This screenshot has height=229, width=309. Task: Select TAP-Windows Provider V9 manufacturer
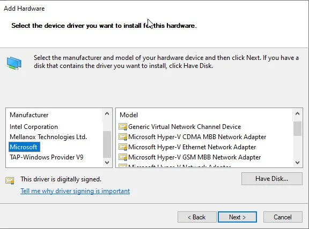coord(47,157)
